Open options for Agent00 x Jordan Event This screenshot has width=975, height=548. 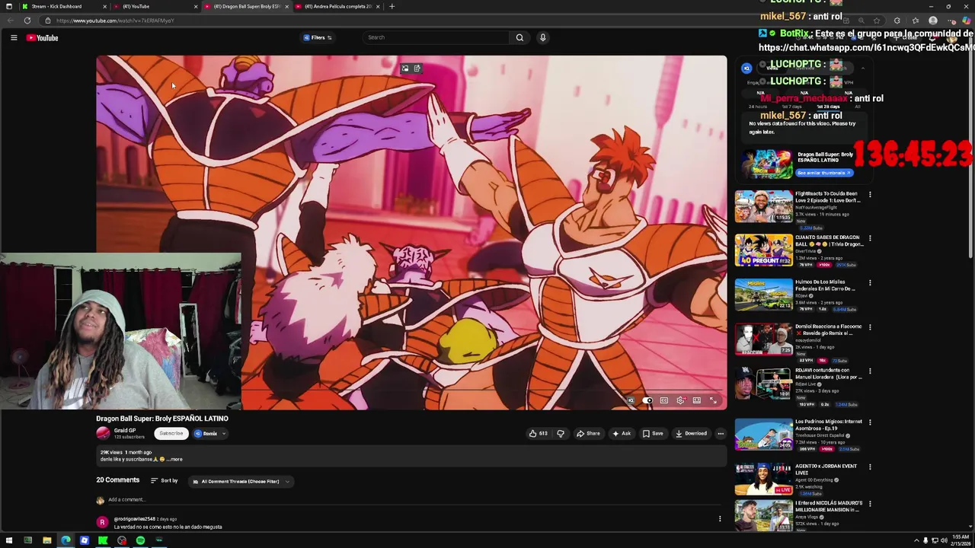click(x=870, y=467)
